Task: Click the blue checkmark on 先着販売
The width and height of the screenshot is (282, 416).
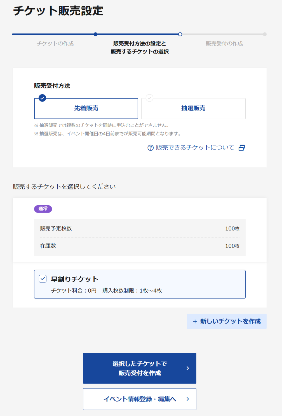Action: point(43,98)
